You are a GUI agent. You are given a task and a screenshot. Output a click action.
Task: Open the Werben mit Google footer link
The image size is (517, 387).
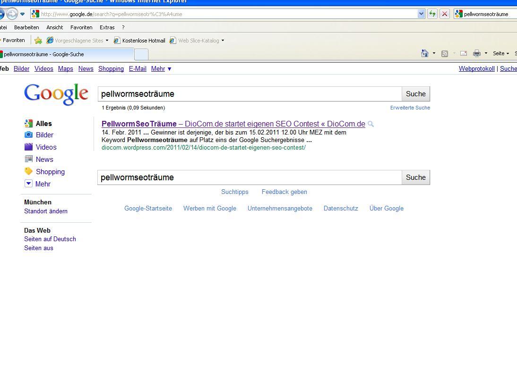point(210,208)
